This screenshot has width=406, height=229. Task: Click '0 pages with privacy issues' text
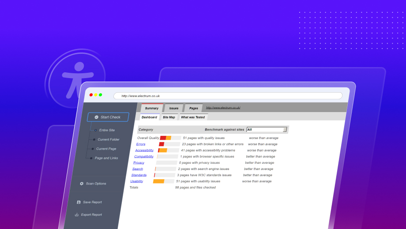(199, 163)
